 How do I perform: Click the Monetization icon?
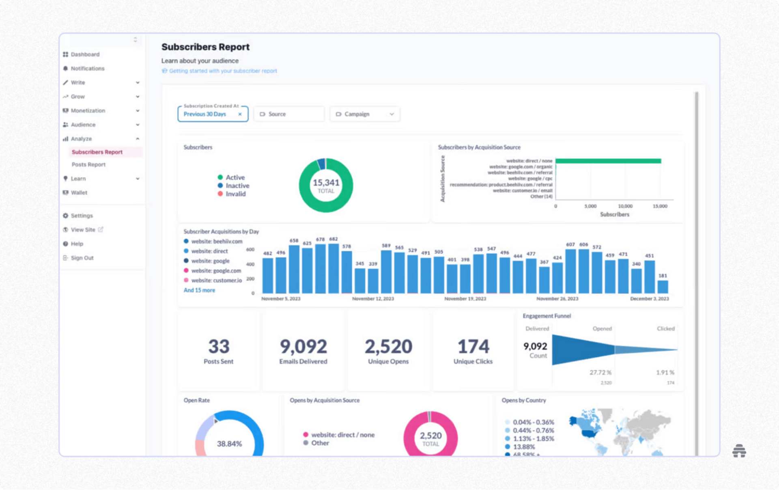[x=66, y=110]
